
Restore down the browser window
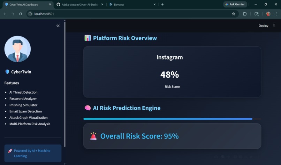coord(266,4)
